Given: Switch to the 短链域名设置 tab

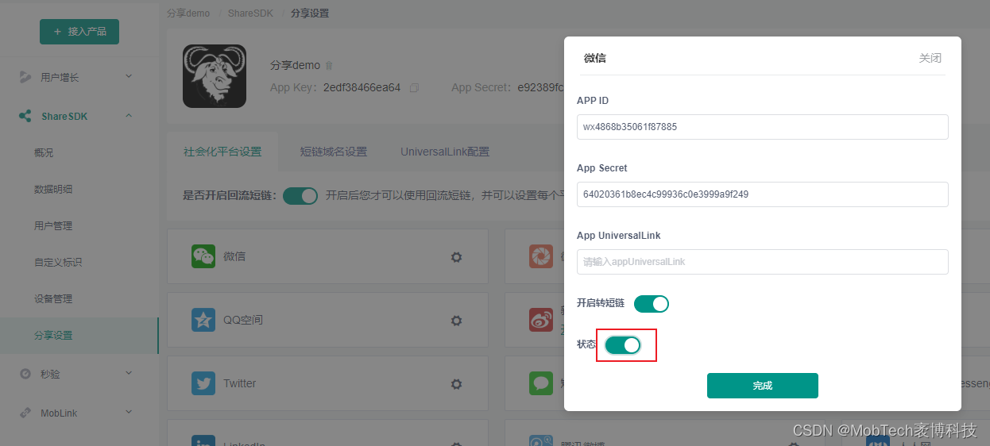Looking at the screenshot, I should click(x=334, y=152).
